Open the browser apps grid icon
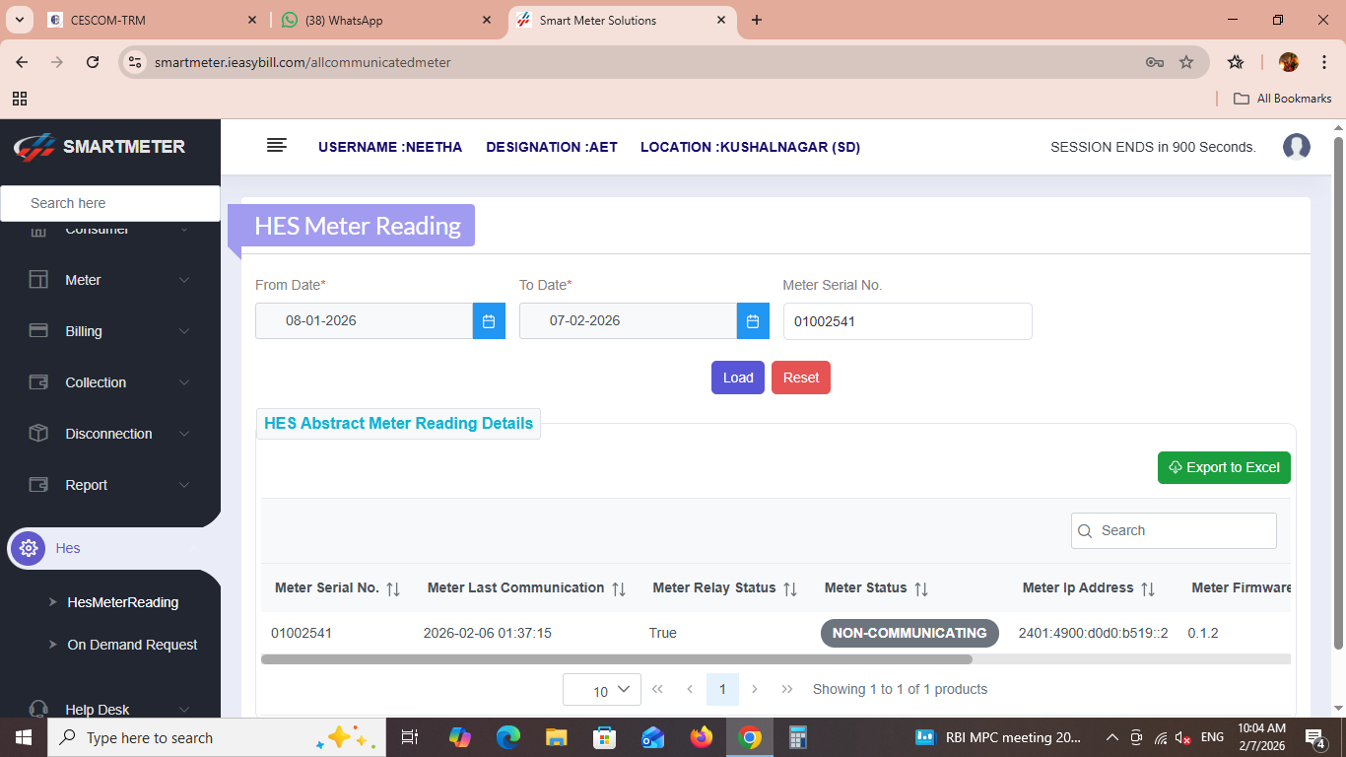Viewport: 1346px width, 757px height. tap(20, 99)
